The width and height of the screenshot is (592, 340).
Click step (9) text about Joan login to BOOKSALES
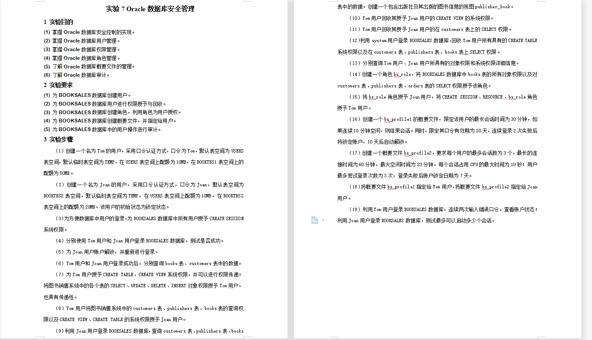[x=150, y=331]
